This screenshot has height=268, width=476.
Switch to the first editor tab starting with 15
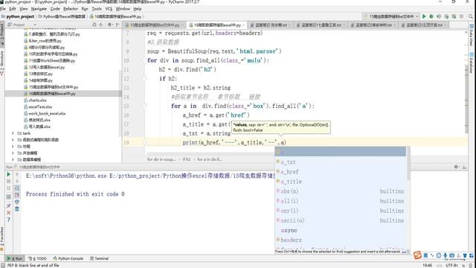(154, 25)
